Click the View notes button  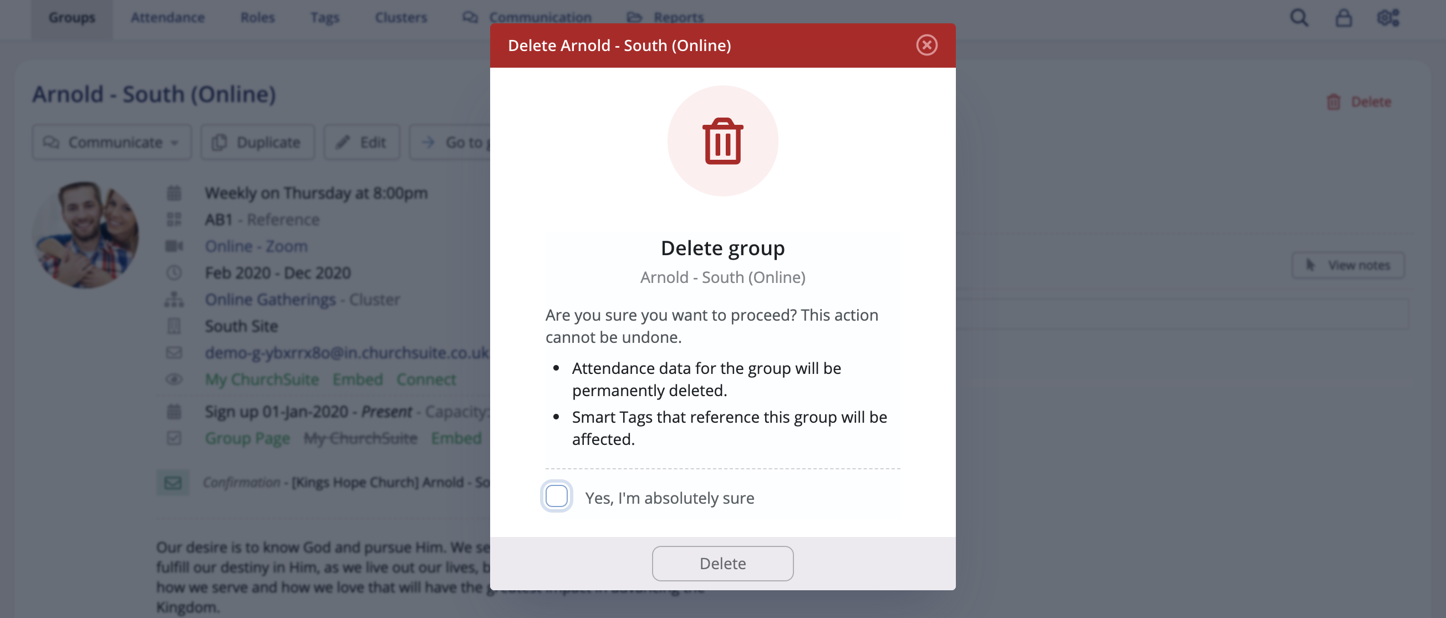click(x=1348, y=265)
